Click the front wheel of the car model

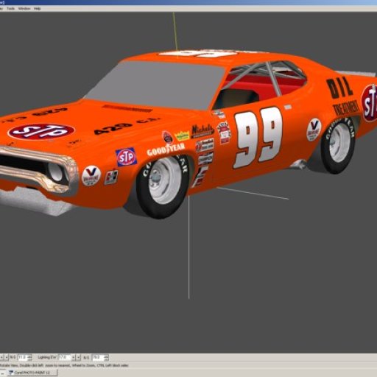click(x=162, y=186)
